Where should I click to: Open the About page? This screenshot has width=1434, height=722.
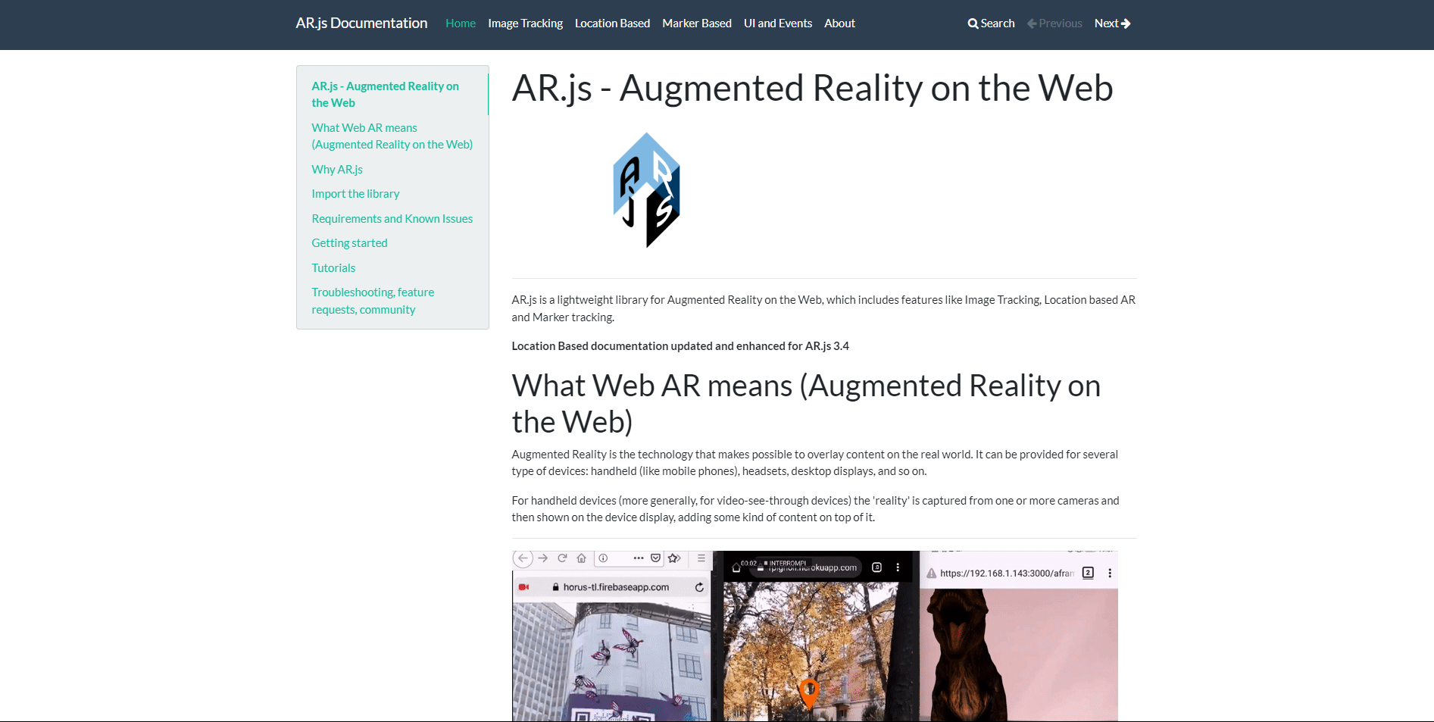[x=839, y=23]
